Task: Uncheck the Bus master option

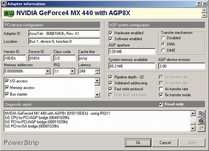Action: tap(7, 94)
